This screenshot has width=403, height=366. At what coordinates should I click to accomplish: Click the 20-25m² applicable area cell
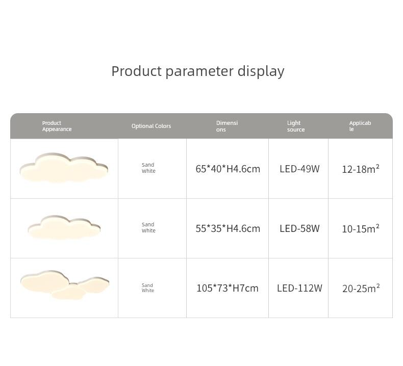pos(361,288)
